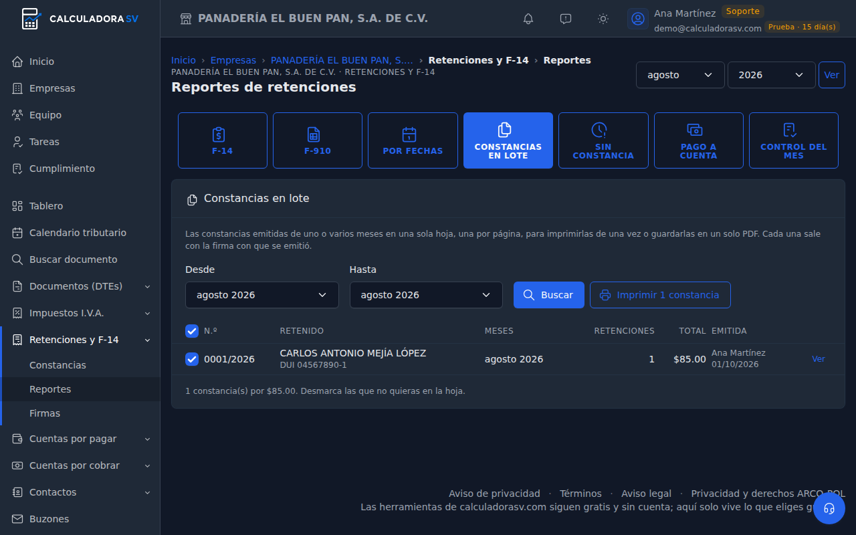Open the feedback message icon
Viewport: 856px width, 535px height.
pos(566,19)
